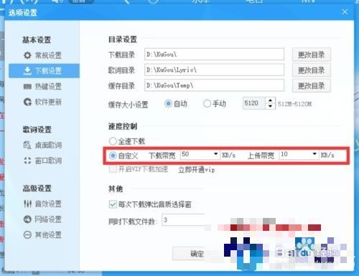Click the 5120 cache size field
359x276 pixels.
pyautogui.click(x=254, y=103)
